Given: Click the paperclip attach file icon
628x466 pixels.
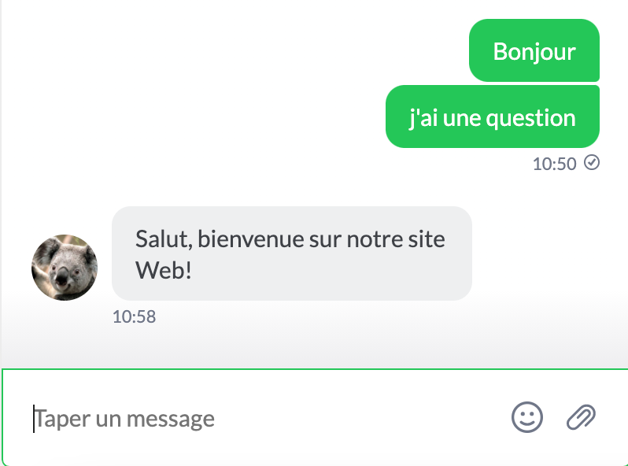Looking at the screenshot, I should 582,417.
